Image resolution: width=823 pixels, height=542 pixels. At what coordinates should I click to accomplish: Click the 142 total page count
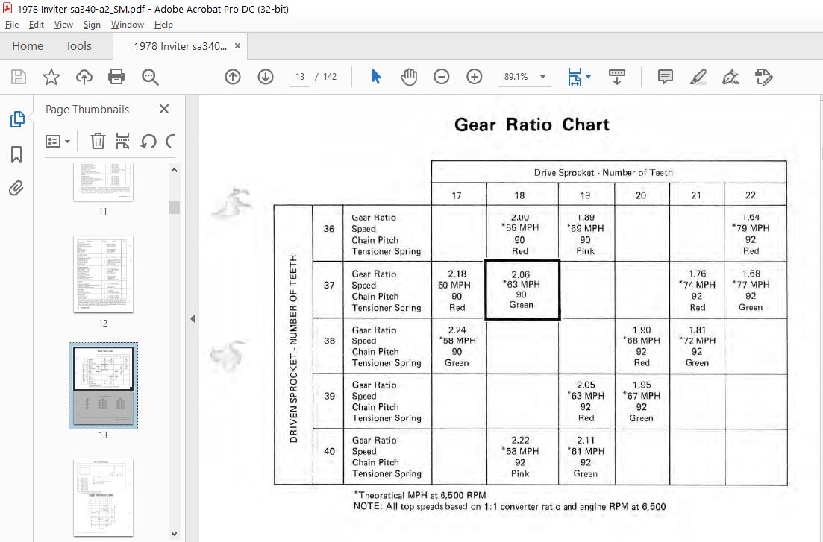(330, 77)
